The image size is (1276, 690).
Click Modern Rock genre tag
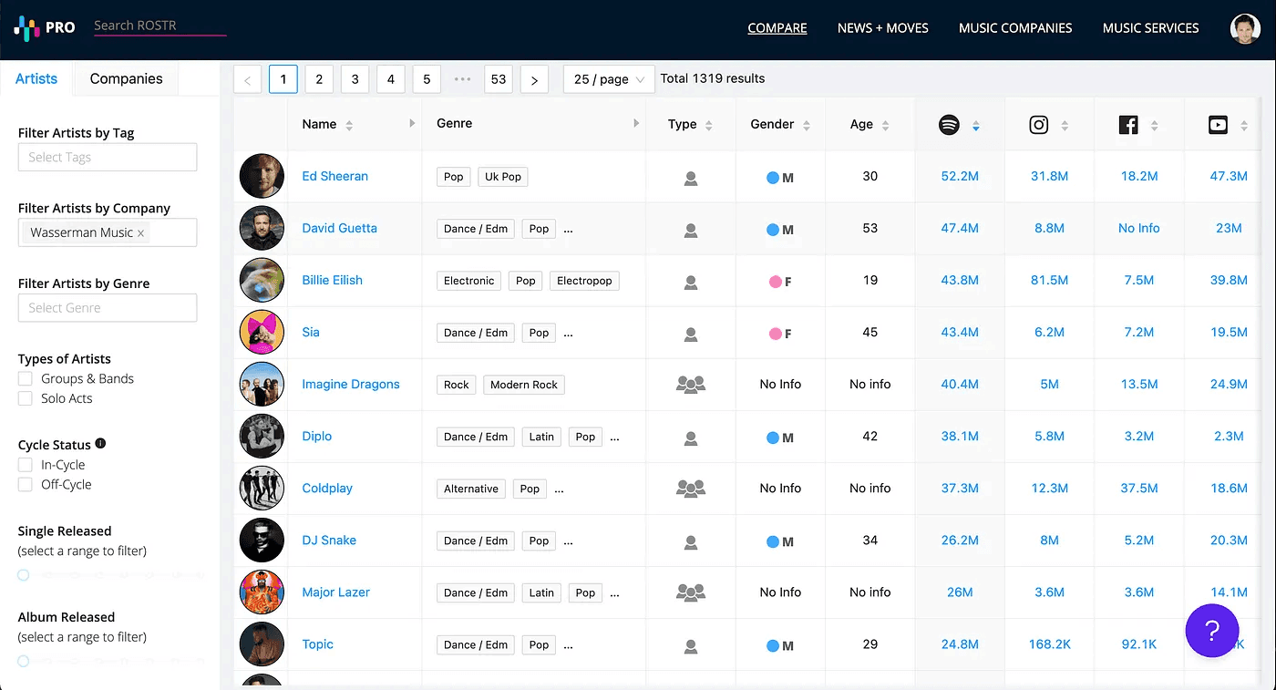coord(524,385)
